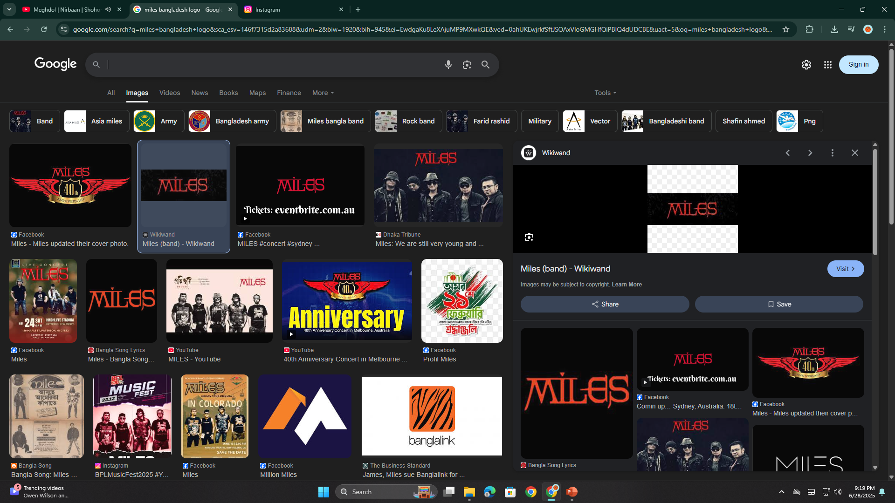Open Chrome profile avatar icon
This screenshot has height=503, width=895.
pos(868,29)
